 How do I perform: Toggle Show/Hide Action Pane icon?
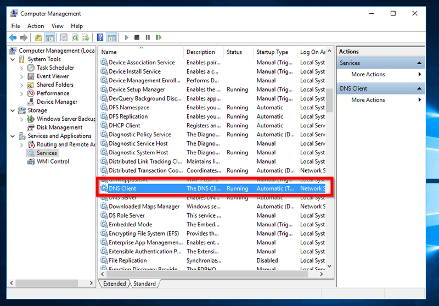click(112, 37)
